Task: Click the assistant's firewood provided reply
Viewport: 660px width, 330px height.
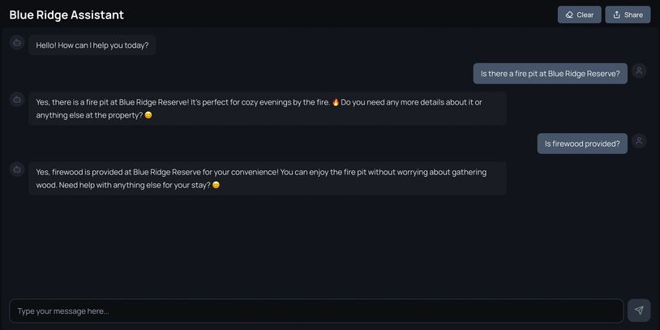Action: pyautogui.click(x=268, y=178)
